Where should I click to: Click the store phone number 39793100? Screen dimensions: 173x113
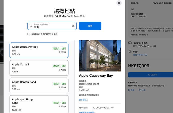[84, 90]
